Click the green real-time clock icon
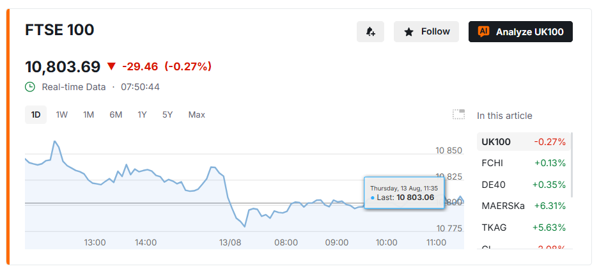This screenshot has width=599, height=271. pyautogui.click(x=30, y=87)
